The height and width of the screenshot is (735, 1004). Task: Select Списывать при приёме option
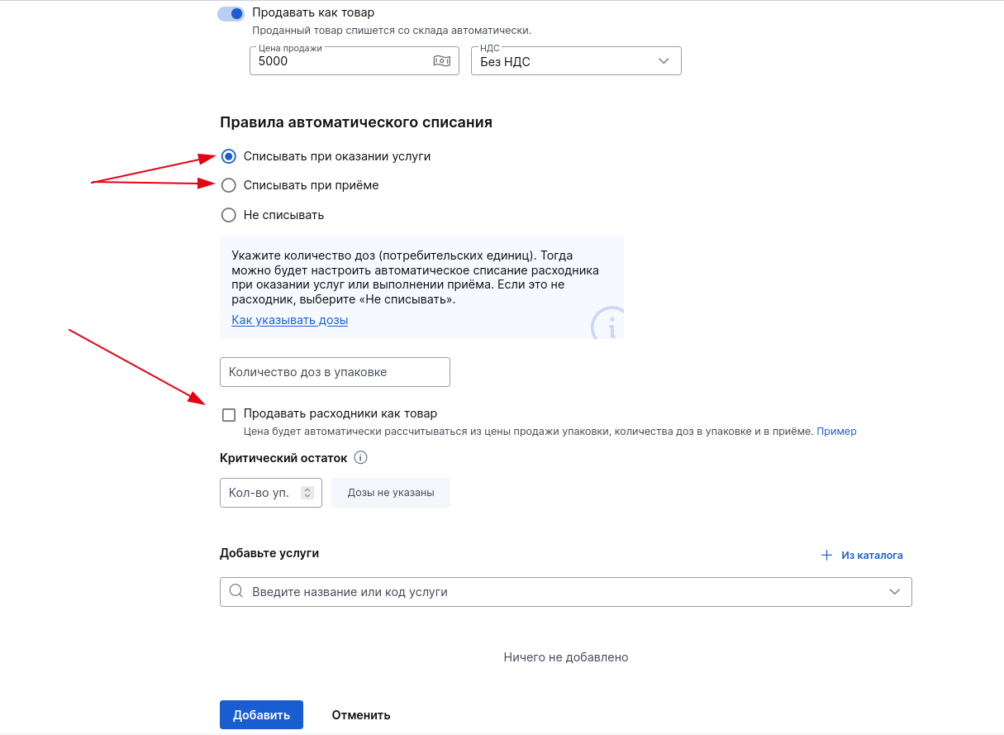229,185
